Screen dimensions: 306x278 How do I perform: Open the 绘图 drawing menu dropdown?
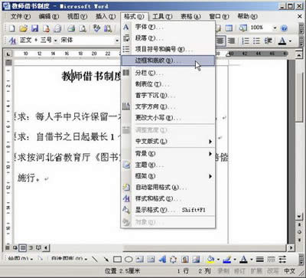point(21,260)
